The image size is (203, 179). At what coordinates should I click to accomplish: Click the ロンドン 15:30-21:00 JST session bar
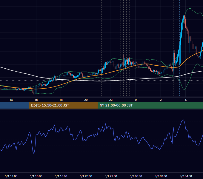[x=63, y=105]
